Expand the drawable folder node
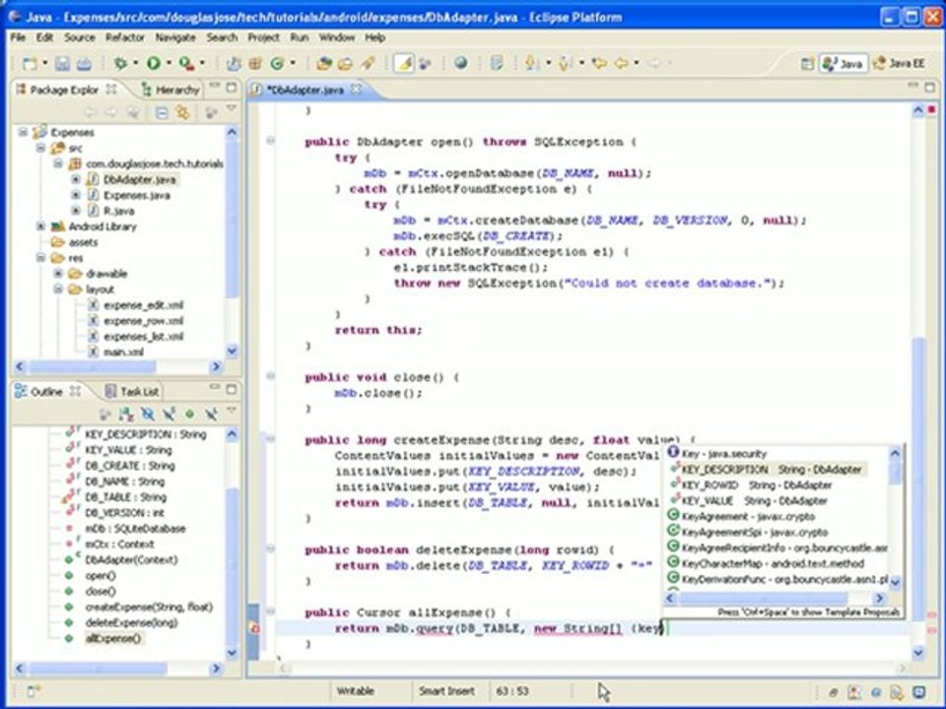 58,273
